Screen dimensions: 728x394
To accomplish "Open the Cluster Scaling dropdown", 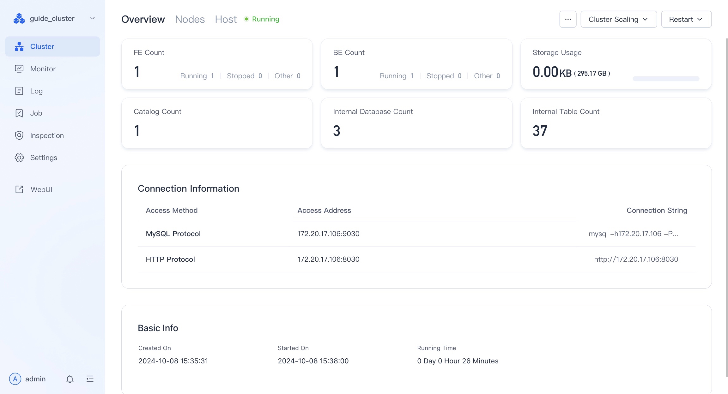I will [x=618, y=19].
